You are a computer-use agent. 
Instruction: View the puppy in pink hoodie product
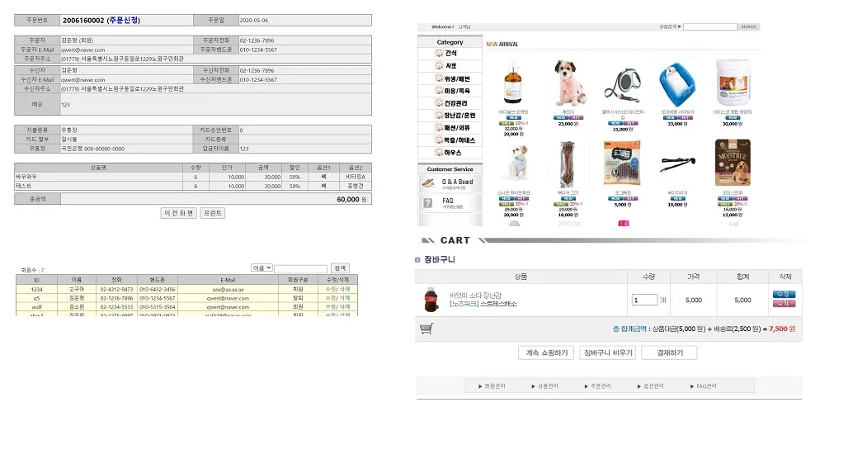click(x=569, y=83)
